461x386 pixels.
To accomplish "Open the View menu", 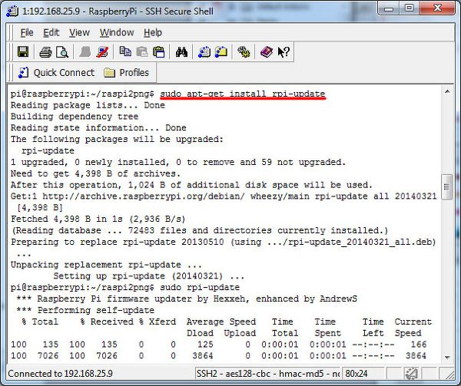I will click(79, 32).
